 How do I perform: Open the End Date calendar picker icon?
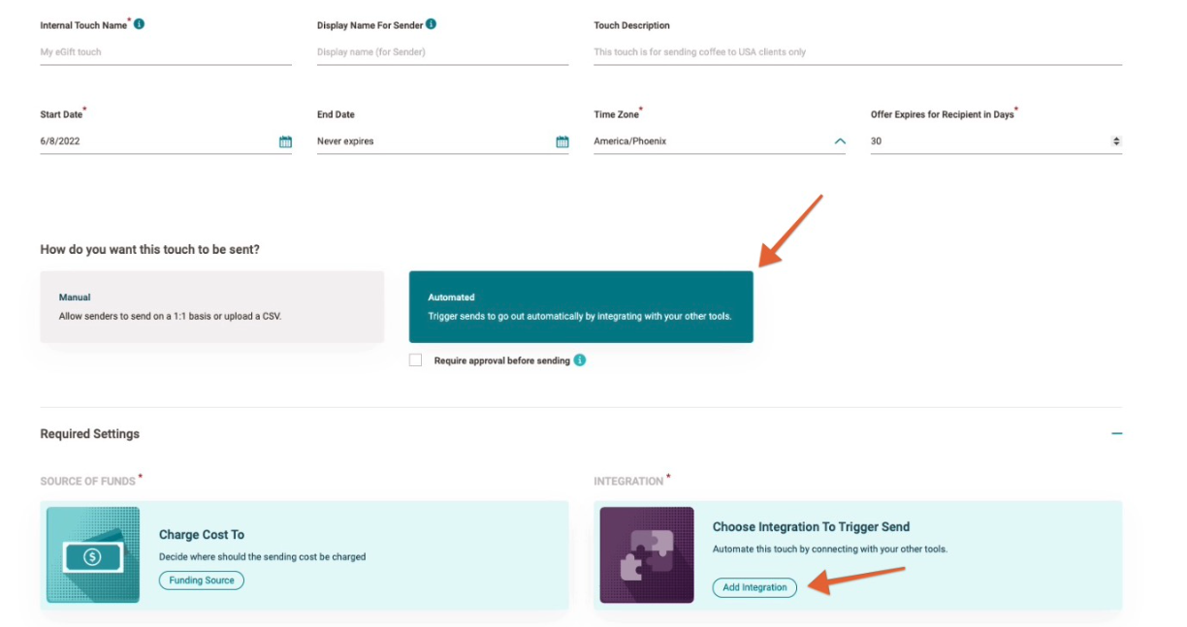click(561, 141)
